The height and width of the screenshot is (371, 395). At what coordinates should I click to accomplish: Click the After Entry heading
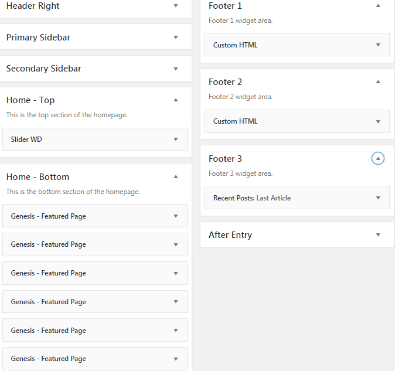230,235
